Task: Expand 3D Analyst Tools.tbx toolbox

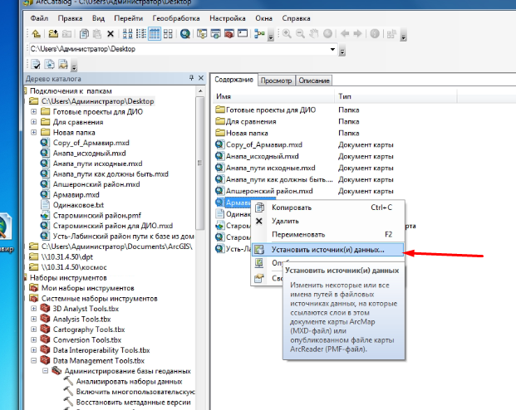Action: pos(33,309)
